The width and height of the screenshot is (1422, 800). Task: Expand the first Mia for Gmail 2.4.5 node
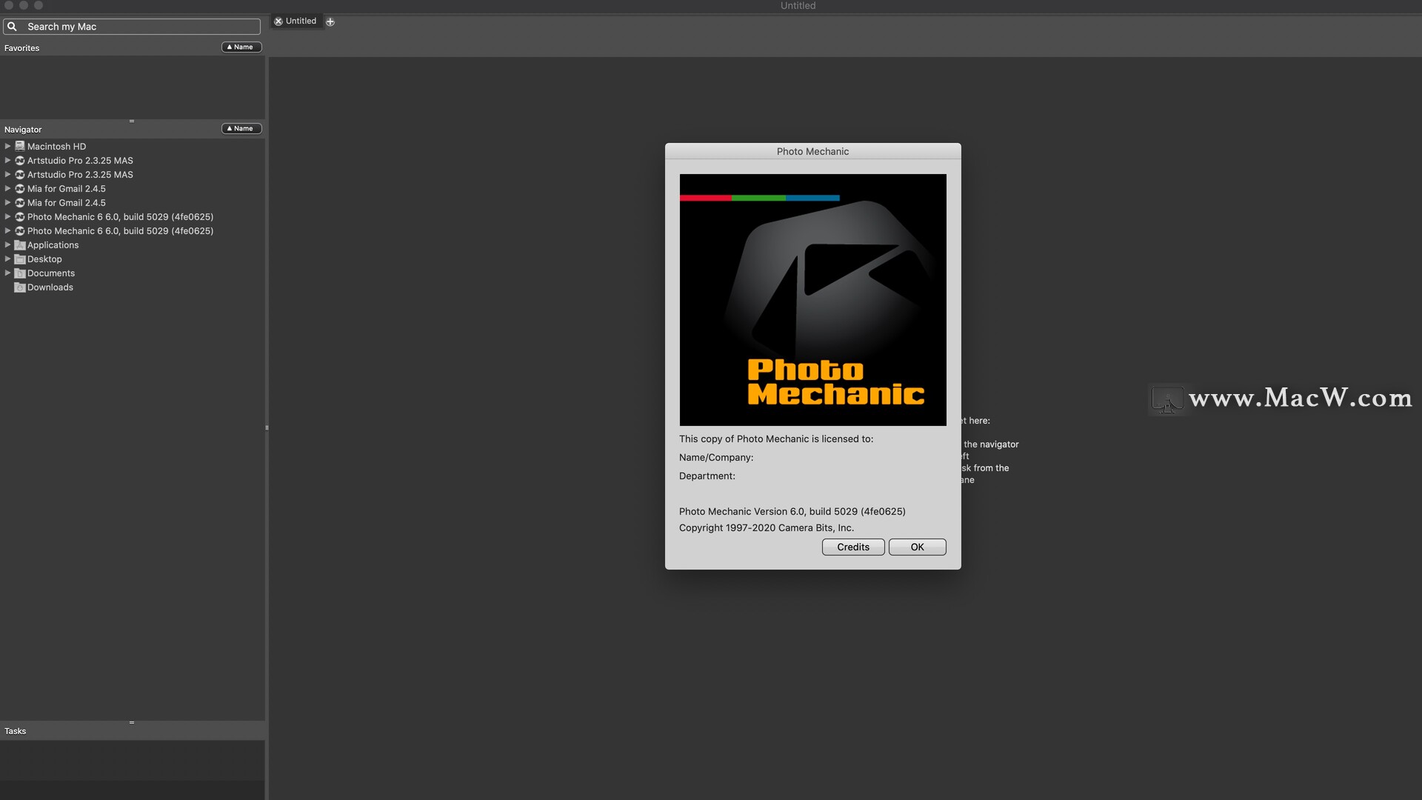pyautogui.click(x=7, y=189)
